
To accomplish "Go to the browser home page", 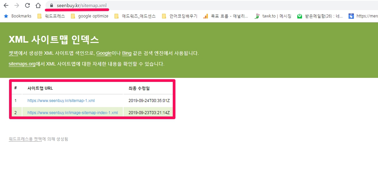I will click(38, 5).
